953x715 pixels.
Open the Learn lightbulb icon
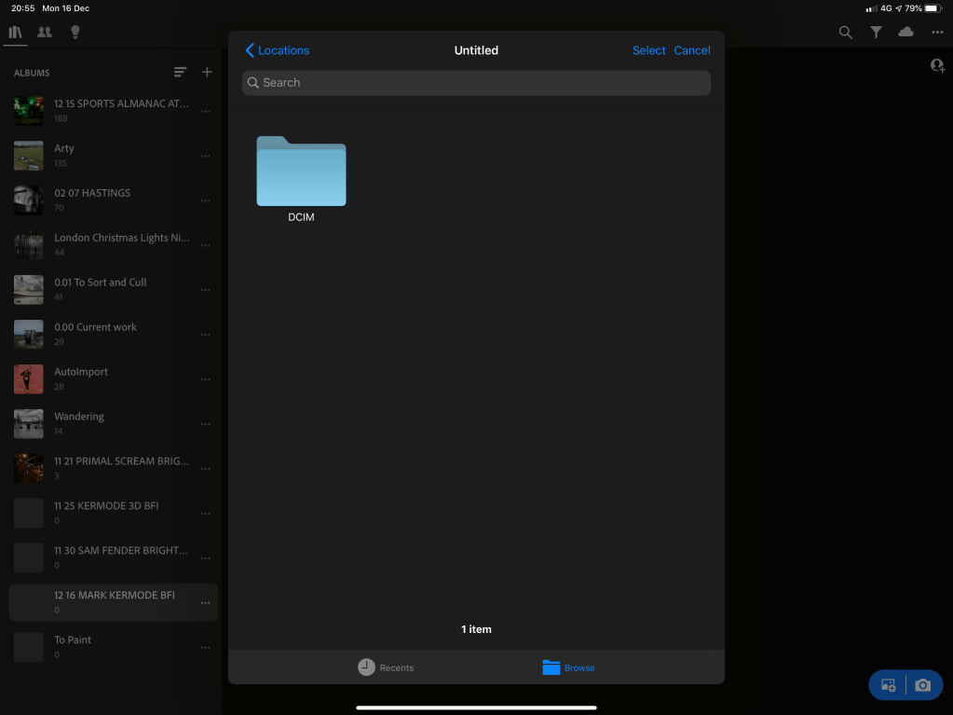[75, 32]
